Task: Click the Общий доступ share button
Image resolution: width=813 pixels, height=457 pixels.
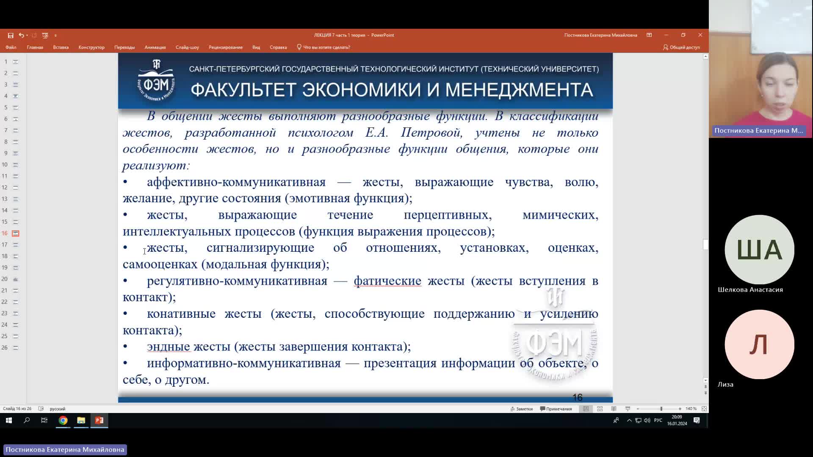Action: [681, 47]
